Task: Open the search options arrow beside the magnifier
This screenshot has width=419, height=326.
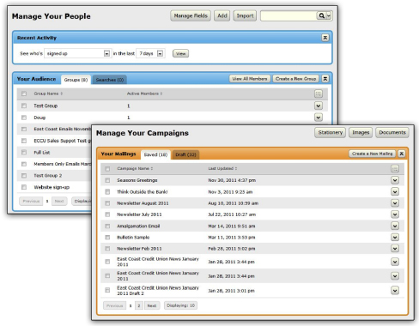Action: click(x=329, y=15)
